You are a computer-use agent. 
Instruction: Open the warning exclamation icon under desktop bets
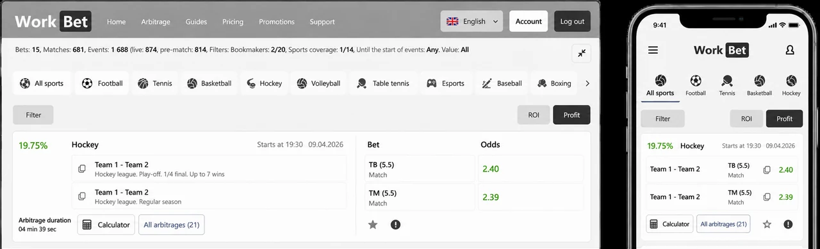click(x=395, y=225)
